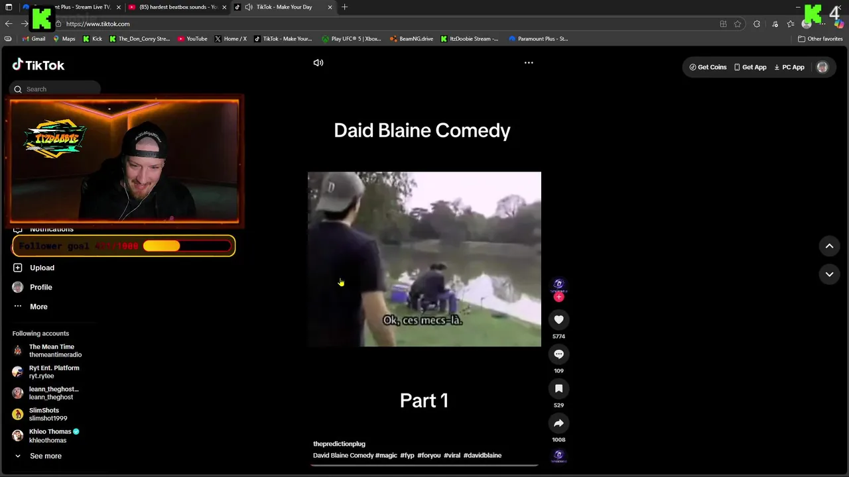Open The_Don_Corry Stream bookmark
The height and width of the screenshot is (477, 849).
pos(140,38)
